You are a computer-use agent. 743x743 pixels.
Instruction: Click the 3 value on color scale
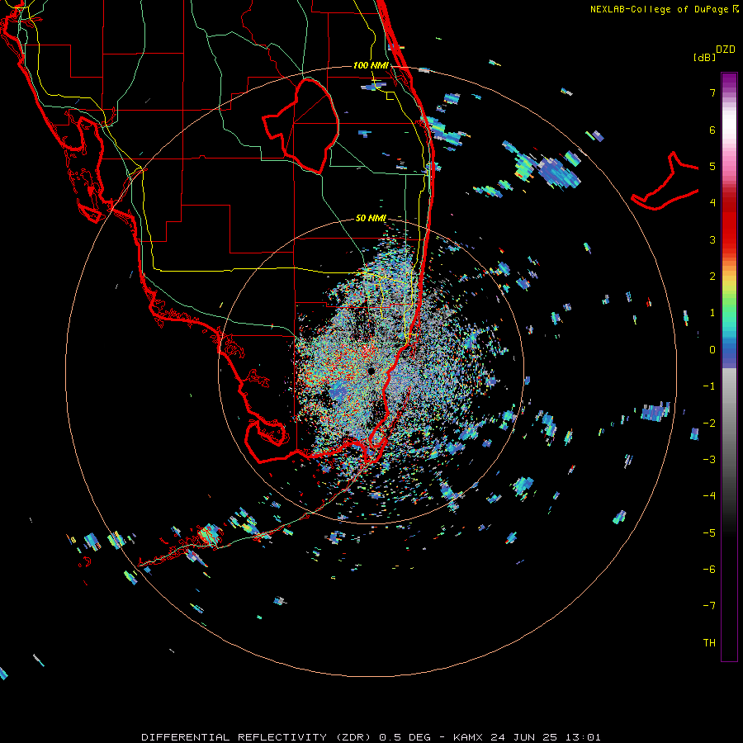point(712,239)
